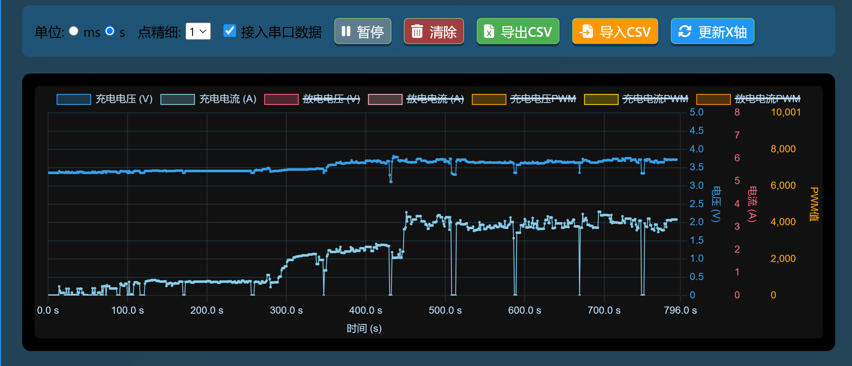852x366 pixels.
Task: Toggle the 充电电压 (V) legend swatch
Action: 74,99
